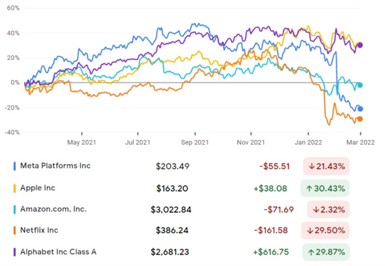Click Meta Platforms blue color marker
Viewport: 385px width, 266px height.
coord(14,166)
